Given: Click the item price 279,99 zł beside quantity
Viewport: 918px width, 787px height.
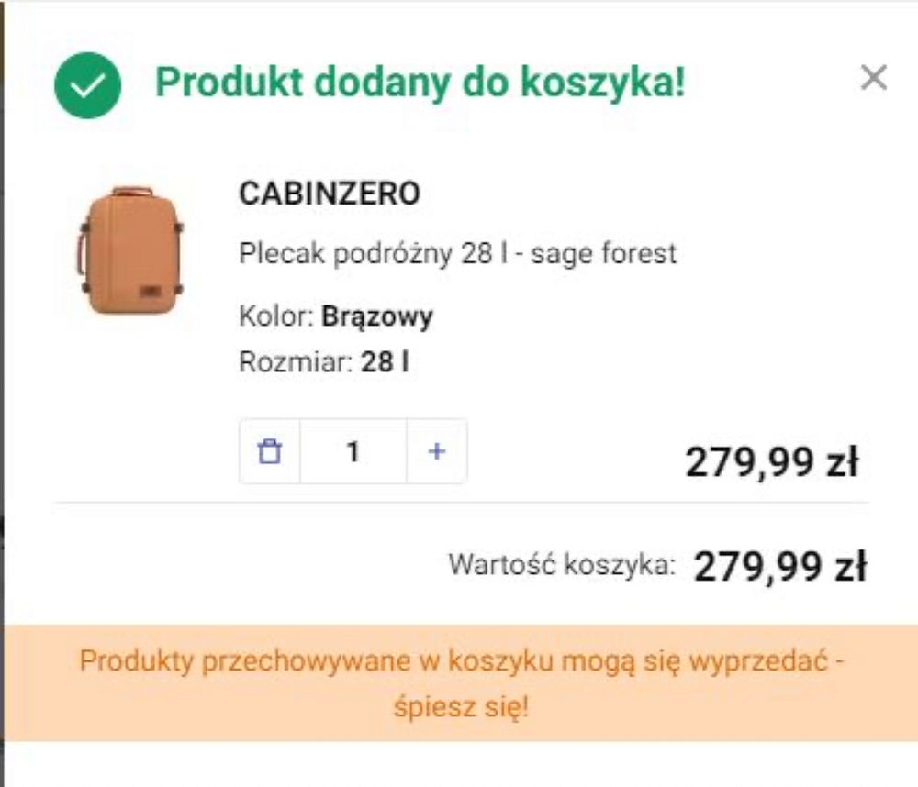Looking at the screenshot, I should pos(772,462).
